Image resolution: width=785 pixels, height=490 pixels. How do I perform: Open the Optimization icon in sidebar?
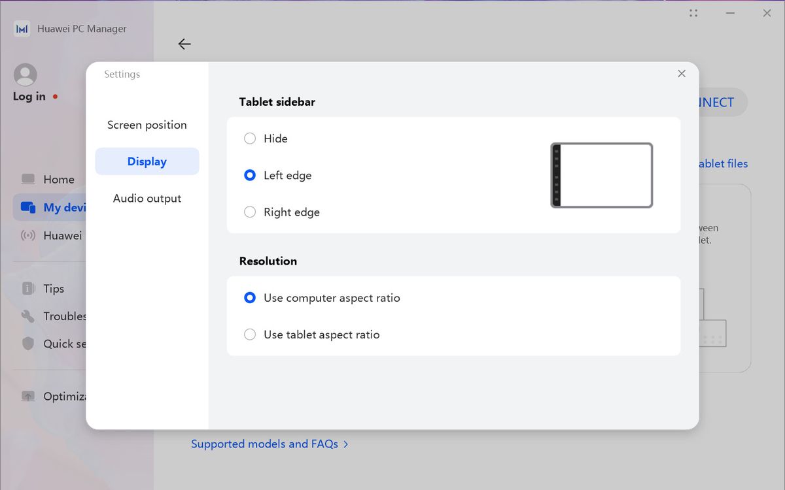click(28, 396)
